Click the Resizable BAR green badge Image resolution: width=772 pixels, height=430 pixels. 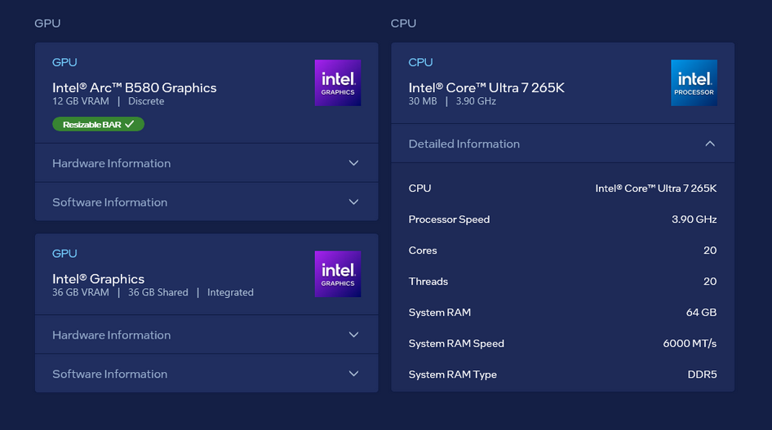coord(98,124)
